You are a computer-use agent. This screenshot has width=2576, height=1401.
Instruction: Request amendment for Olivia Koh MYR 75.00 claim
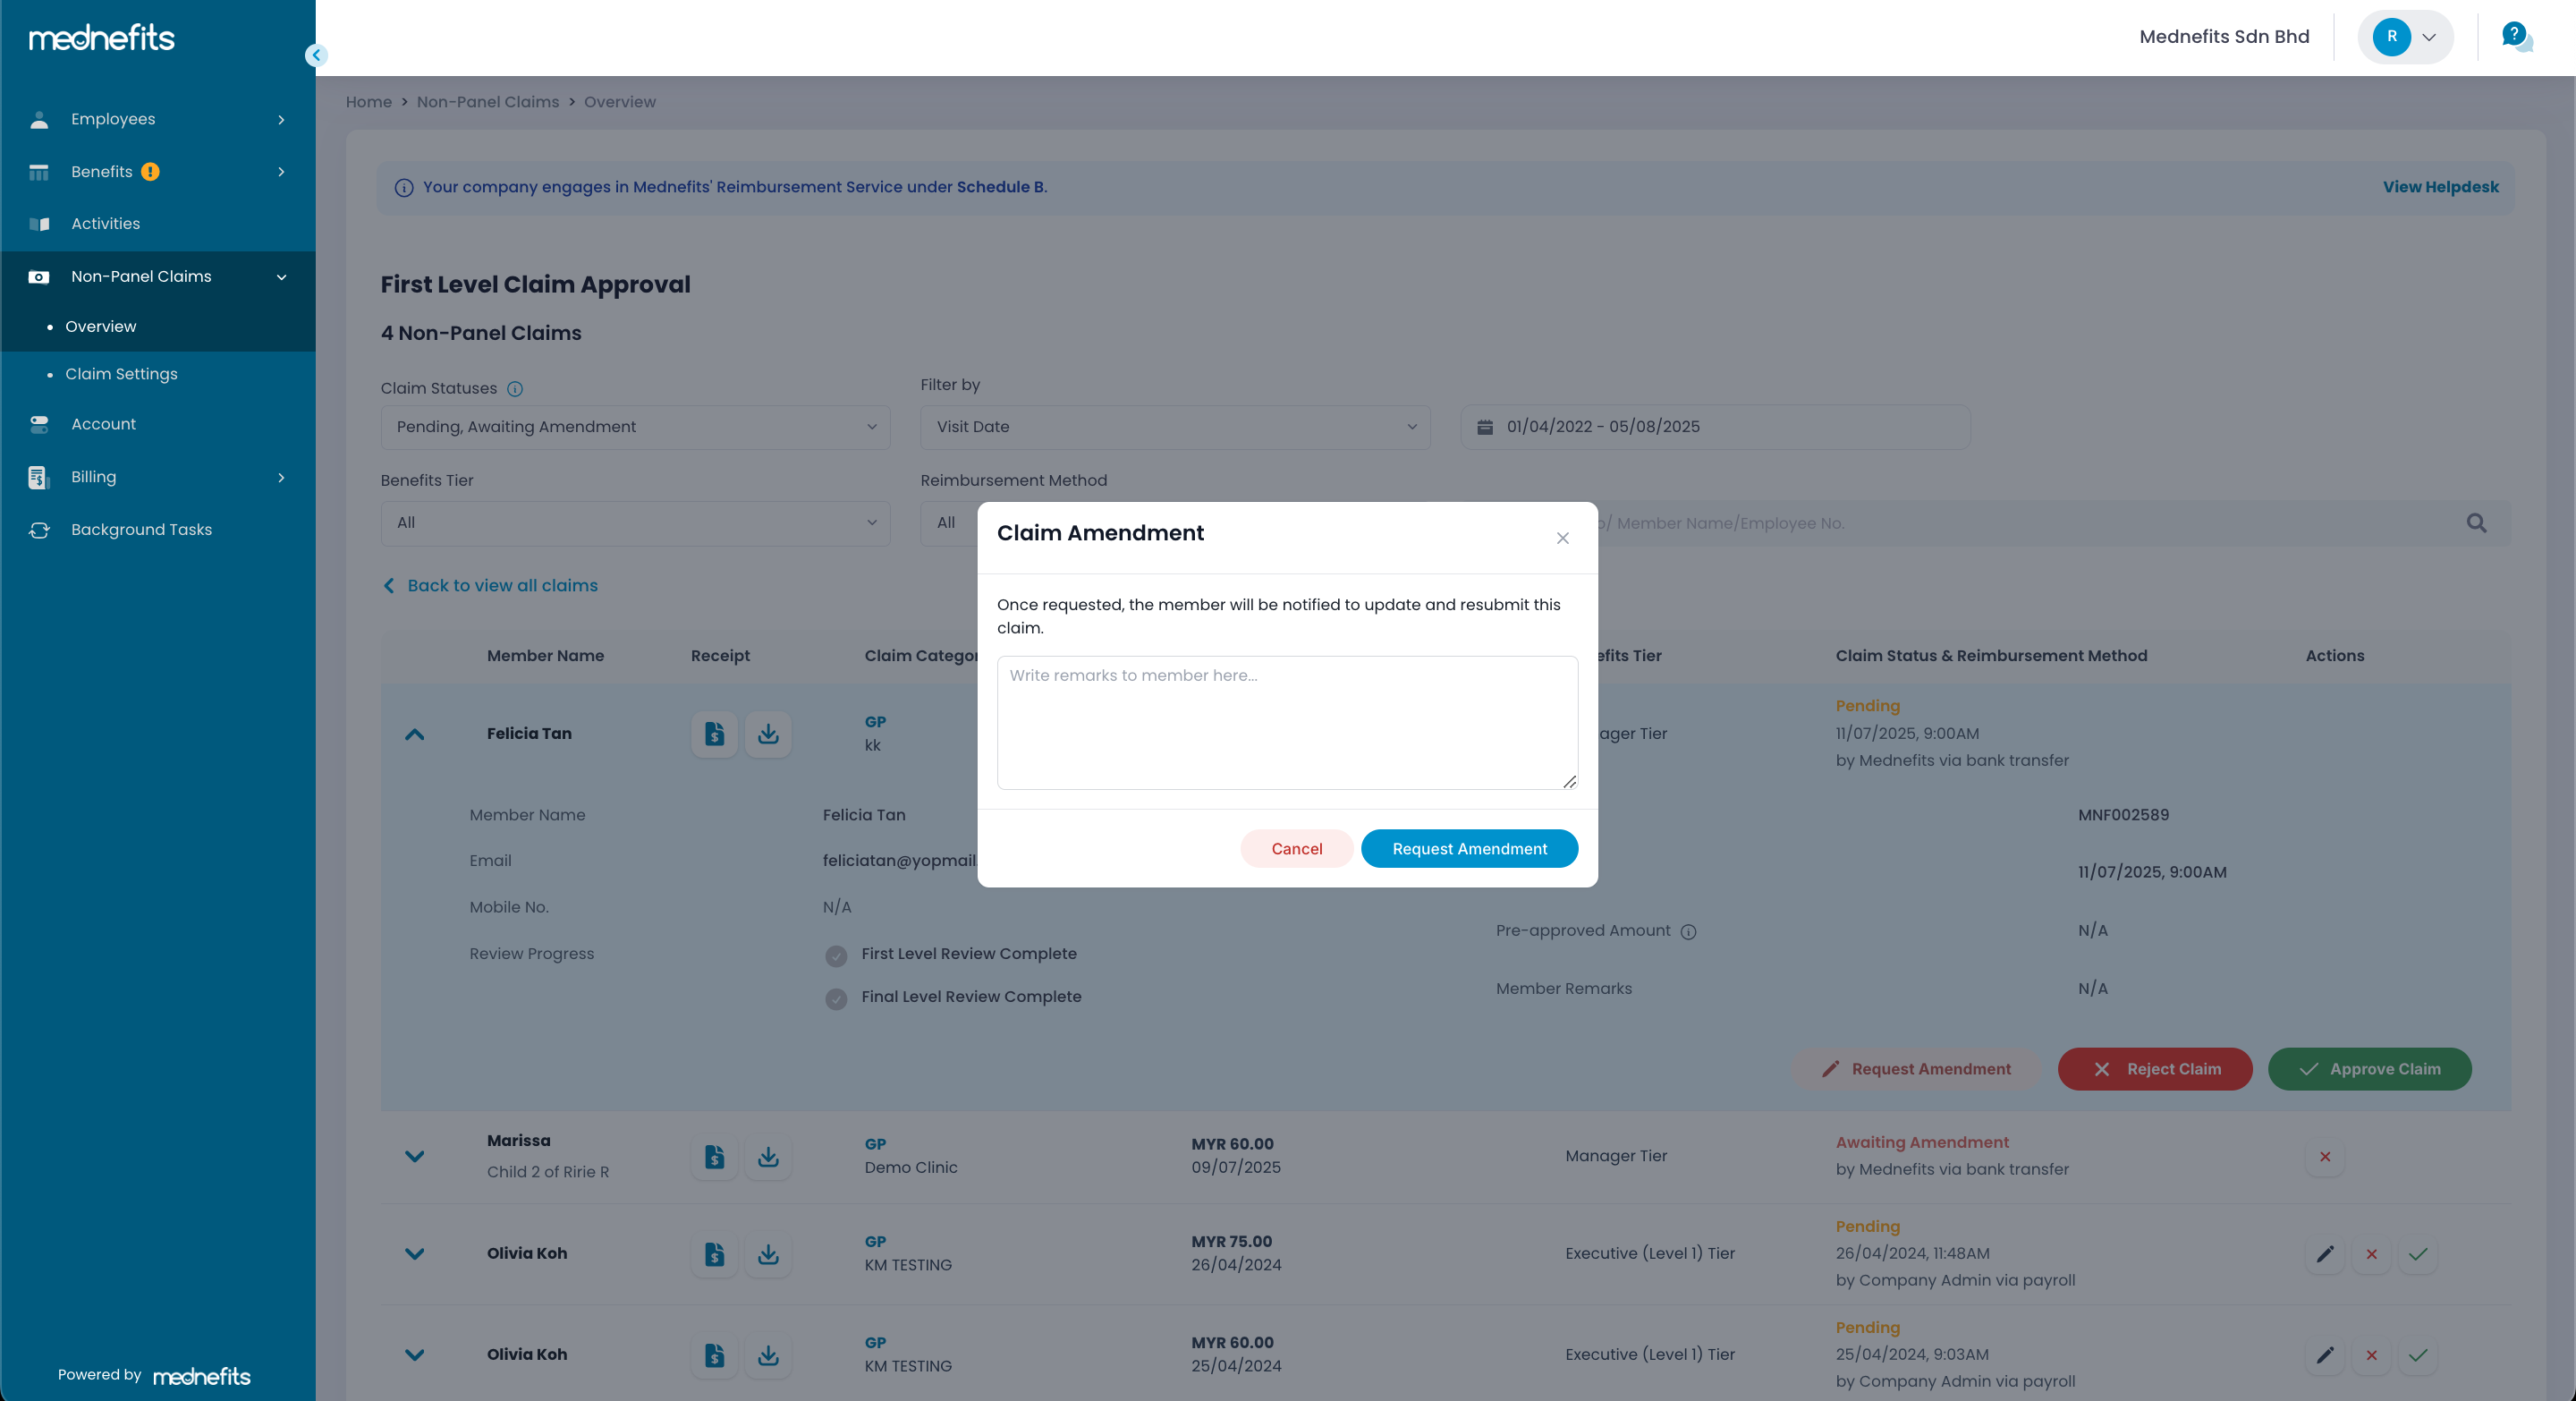(x=2325, y=1254)
